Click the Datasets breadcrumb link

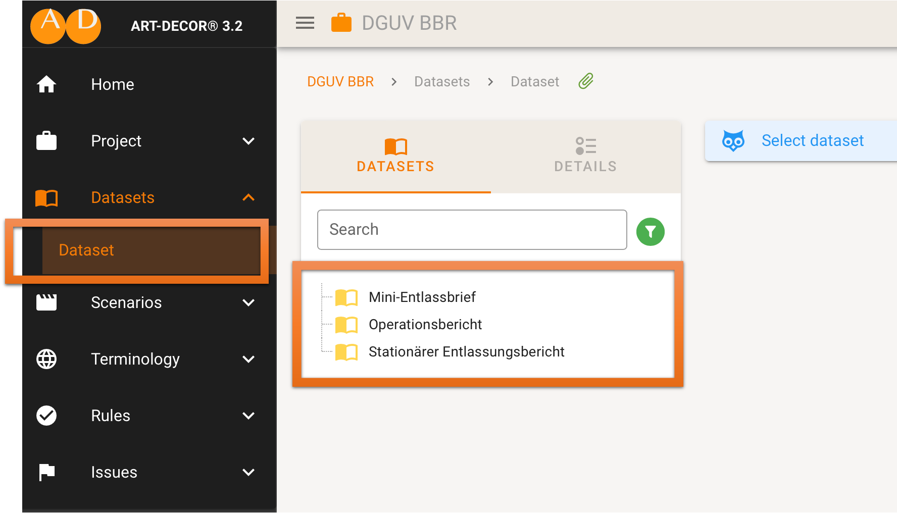point(442,82)
